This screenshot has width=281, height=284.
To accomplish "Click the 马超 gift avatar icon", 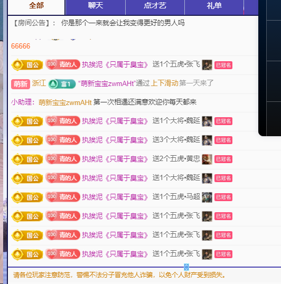I will [x=207, y=197].
